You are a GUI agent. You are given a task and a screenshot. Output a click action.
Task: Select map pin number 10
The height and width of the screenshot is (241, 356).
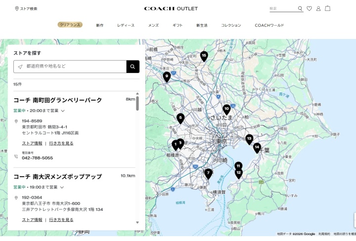click(x=226, y=110)
